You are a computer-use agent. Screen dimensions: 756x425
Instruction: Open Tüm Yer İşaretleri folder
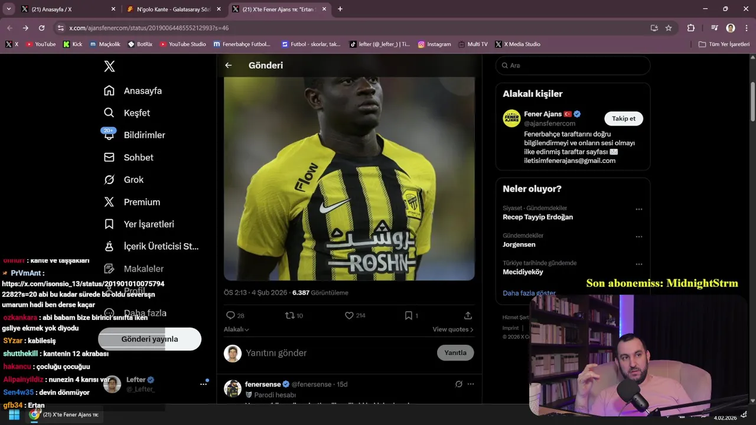(x=724, y=44)
